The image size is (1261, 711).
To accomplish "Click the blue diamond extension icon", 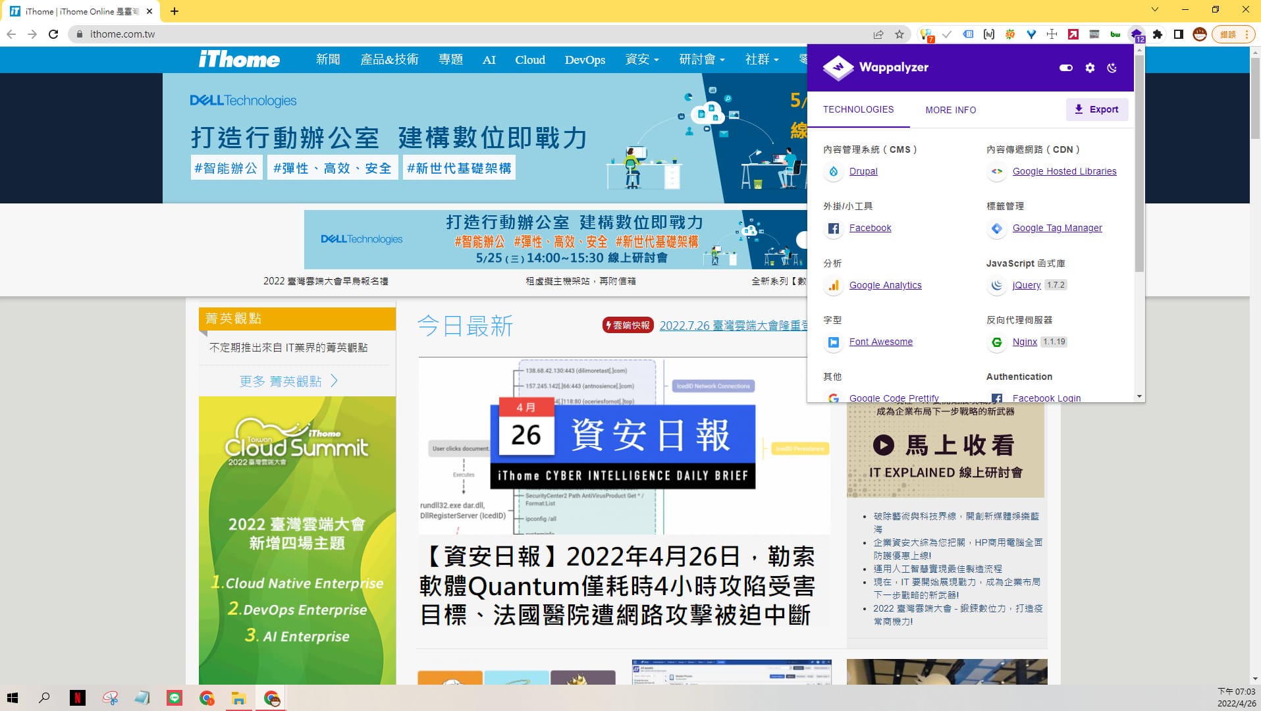I will [x=1031, y=34].
